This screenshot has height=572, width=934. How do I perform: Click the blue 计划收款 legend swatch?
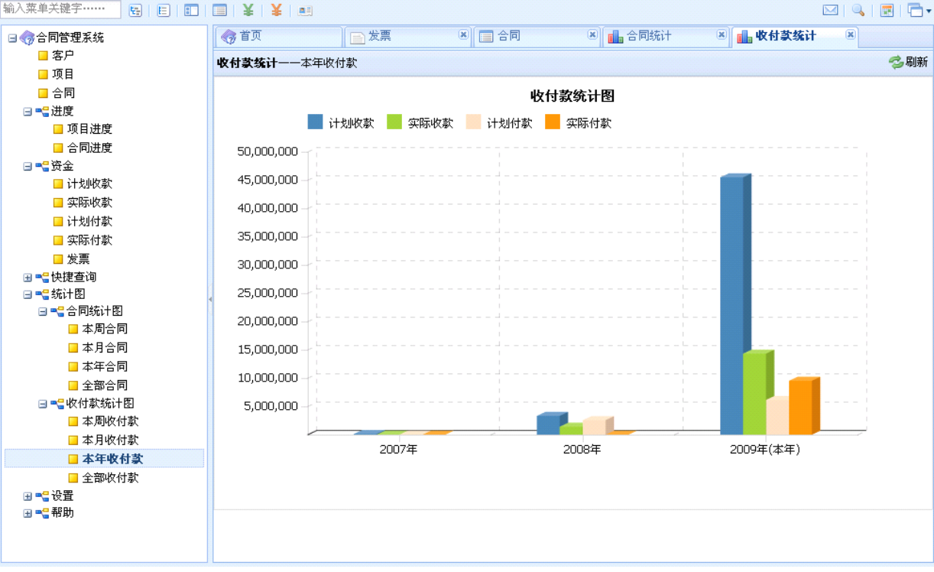pos(315,122)
